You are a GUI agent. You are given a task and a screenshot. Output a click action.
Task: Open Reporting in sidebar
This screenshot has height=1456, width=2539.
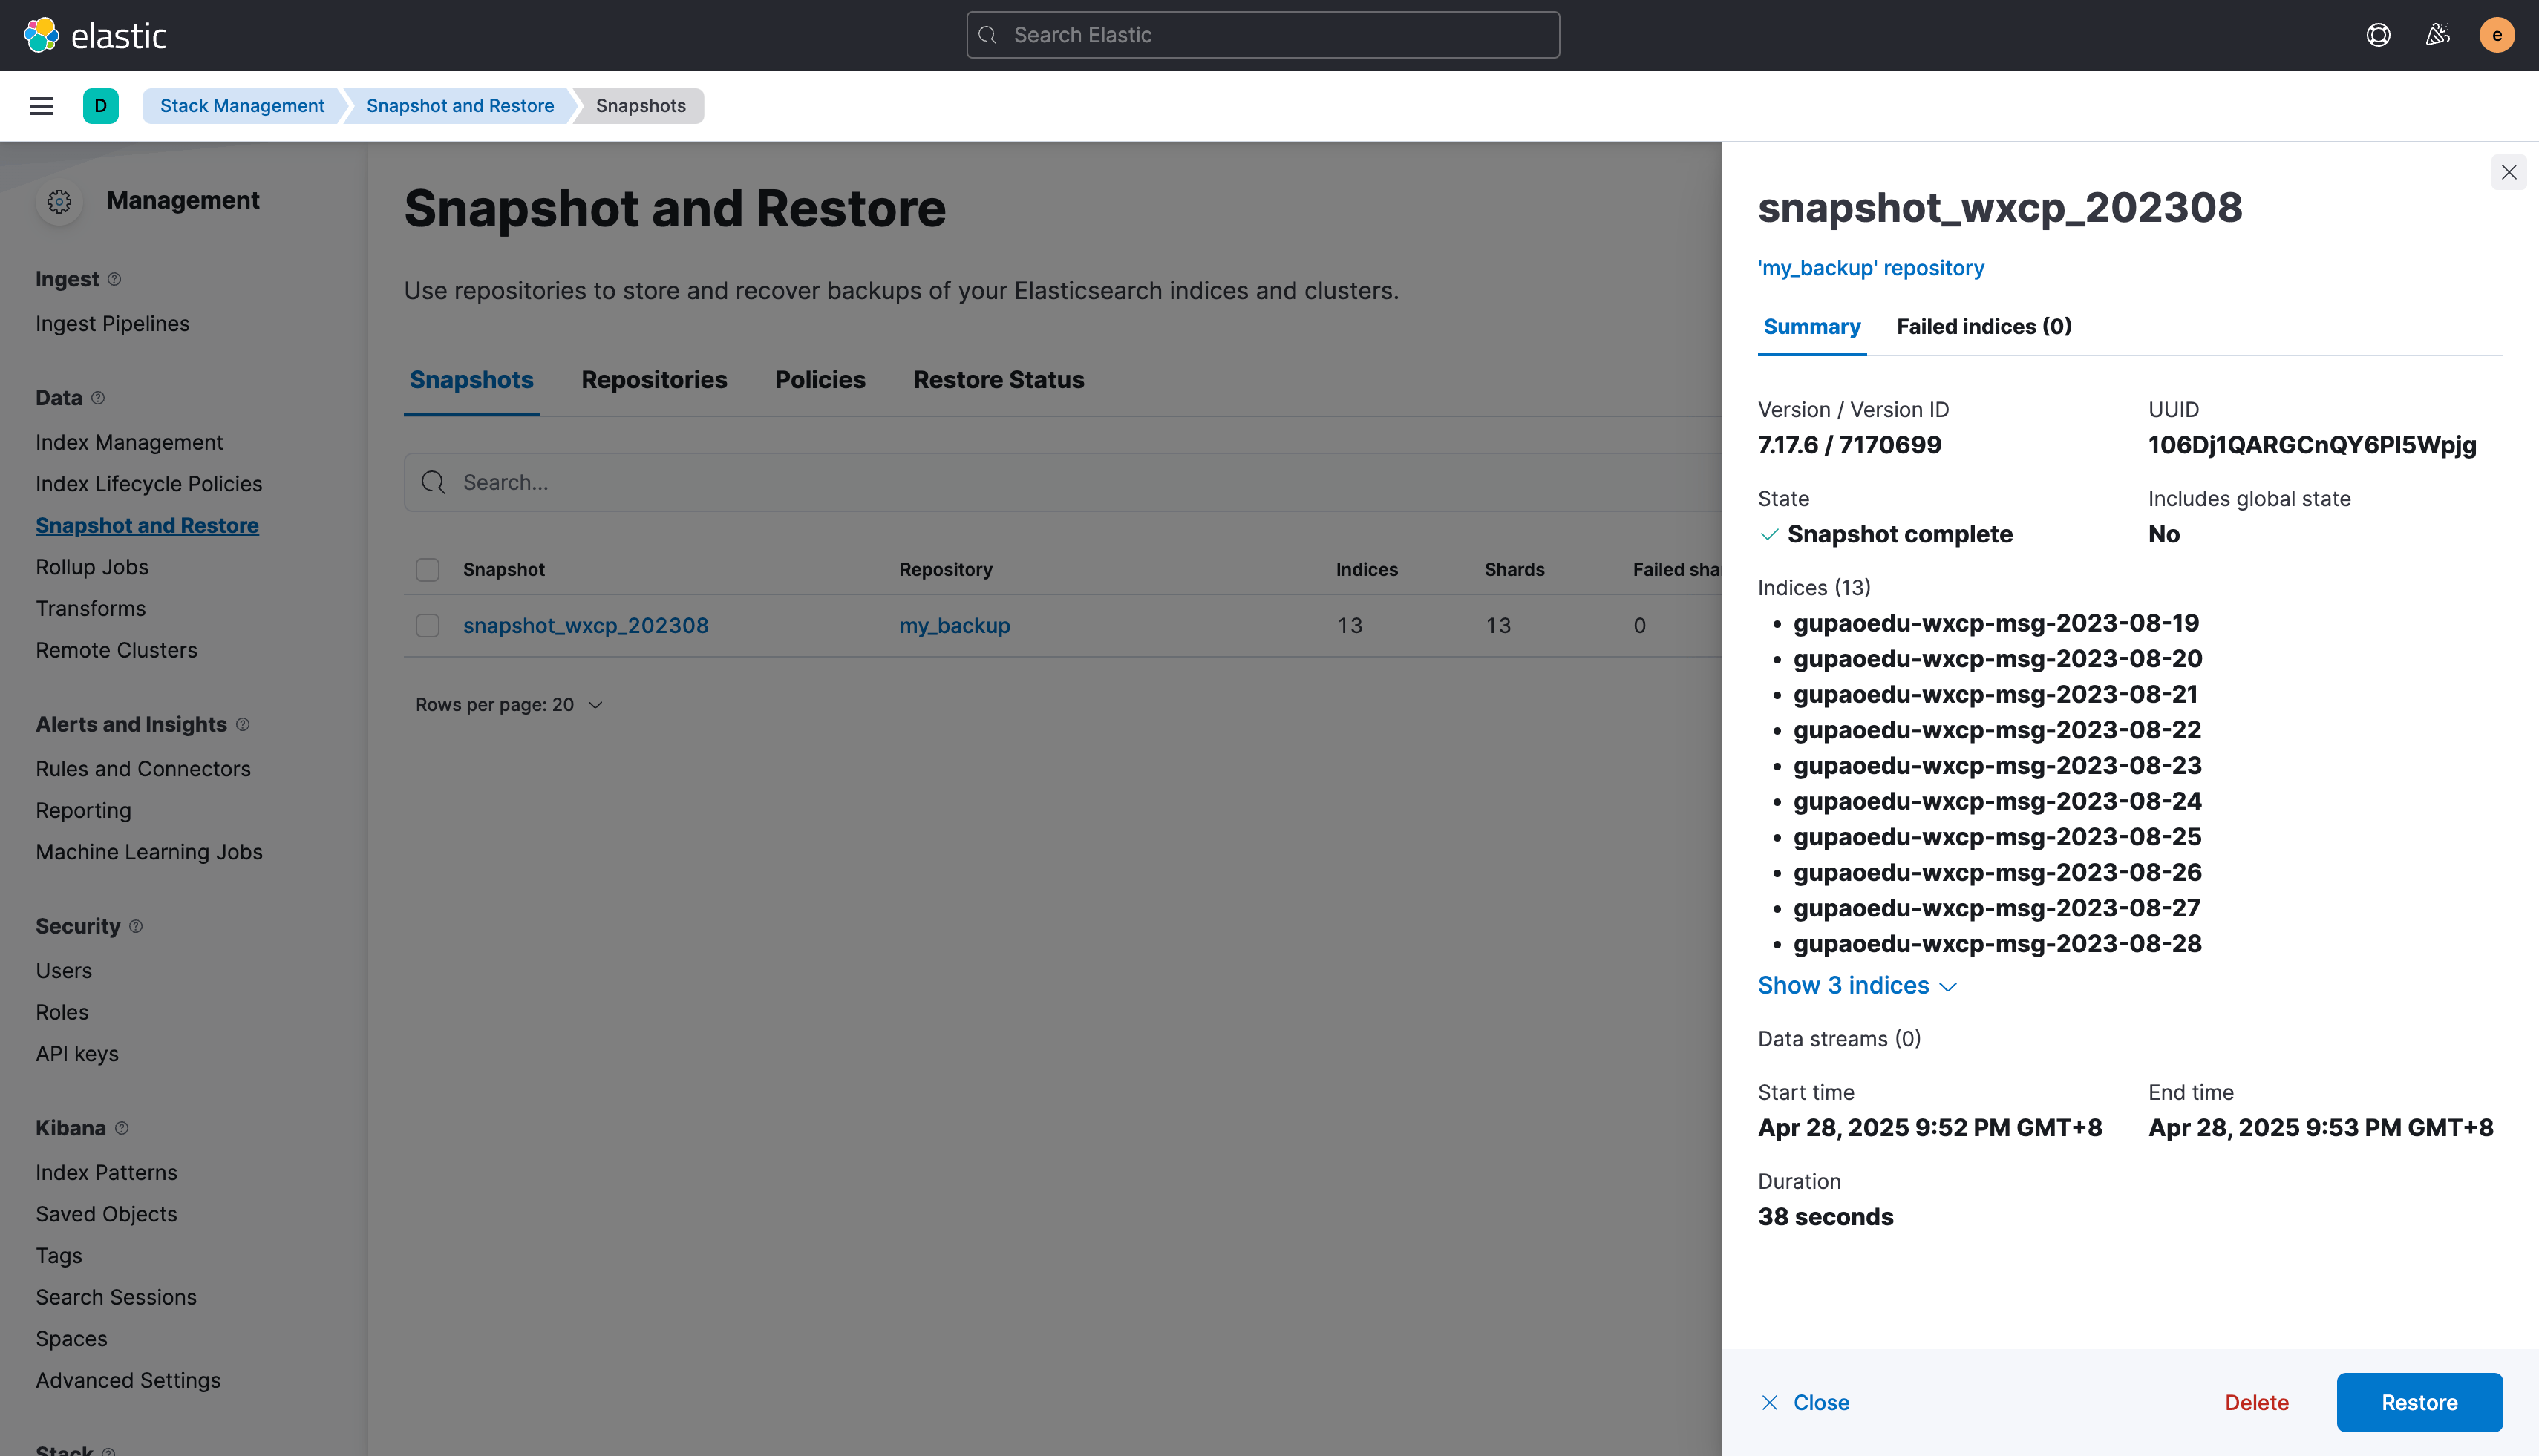click(x=83, y=811)
